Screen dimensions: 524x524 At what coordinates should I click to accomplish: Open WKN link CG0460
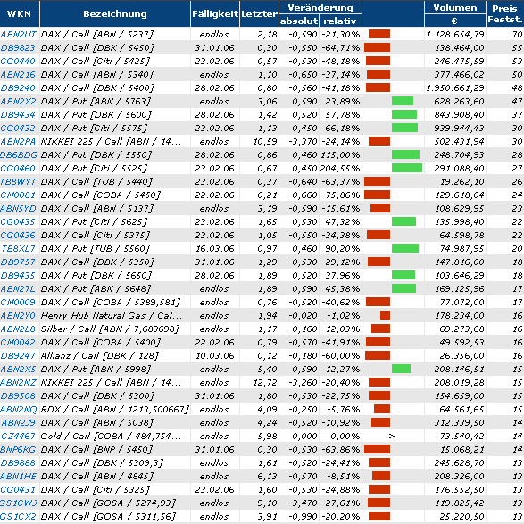tap(18, 168)
